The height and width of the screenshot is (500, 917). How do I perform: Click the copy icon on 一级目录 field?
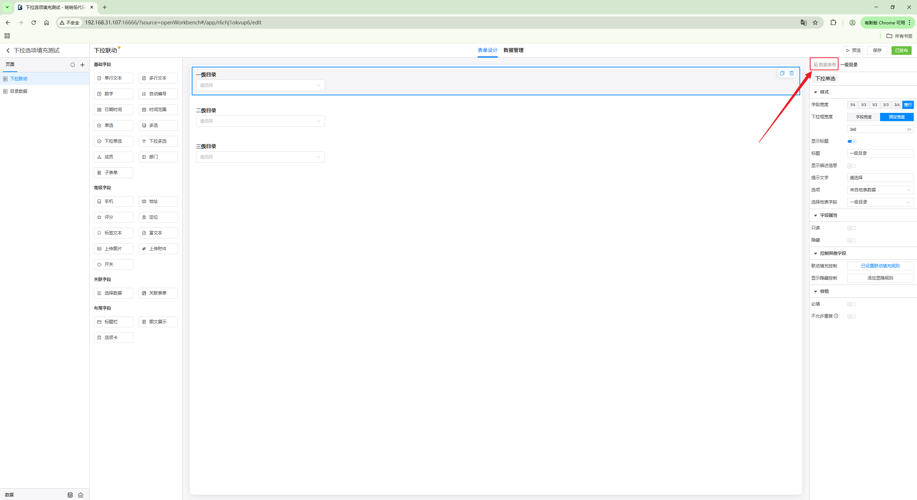click(x=782, y=73)
